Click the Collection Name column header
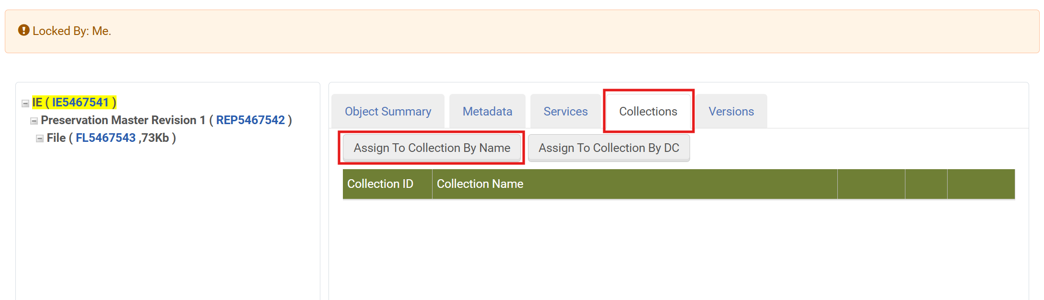This screenshot has width=1044, height=300. pyautogui.click(x=479, y=184)
